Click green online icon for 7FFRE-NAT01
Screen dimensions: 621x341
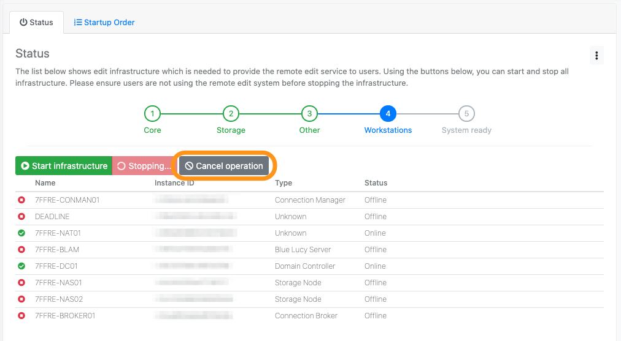click(21, 233)
